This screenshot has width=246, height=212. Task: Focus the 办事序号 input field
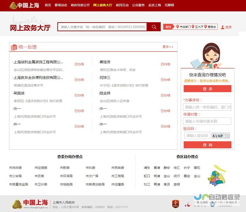point(207,107)
